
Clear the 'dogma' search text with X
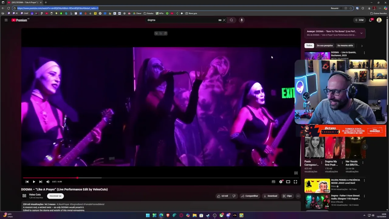click(x=224, y=20)
